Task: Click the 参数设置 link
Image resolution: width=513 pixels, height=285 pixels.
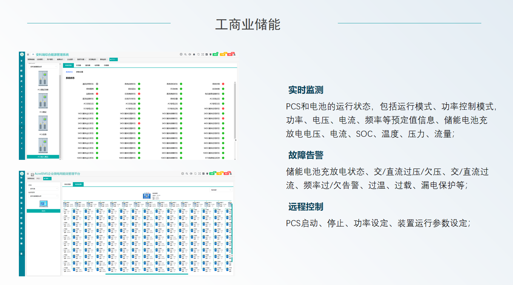Action: [79, 72]
